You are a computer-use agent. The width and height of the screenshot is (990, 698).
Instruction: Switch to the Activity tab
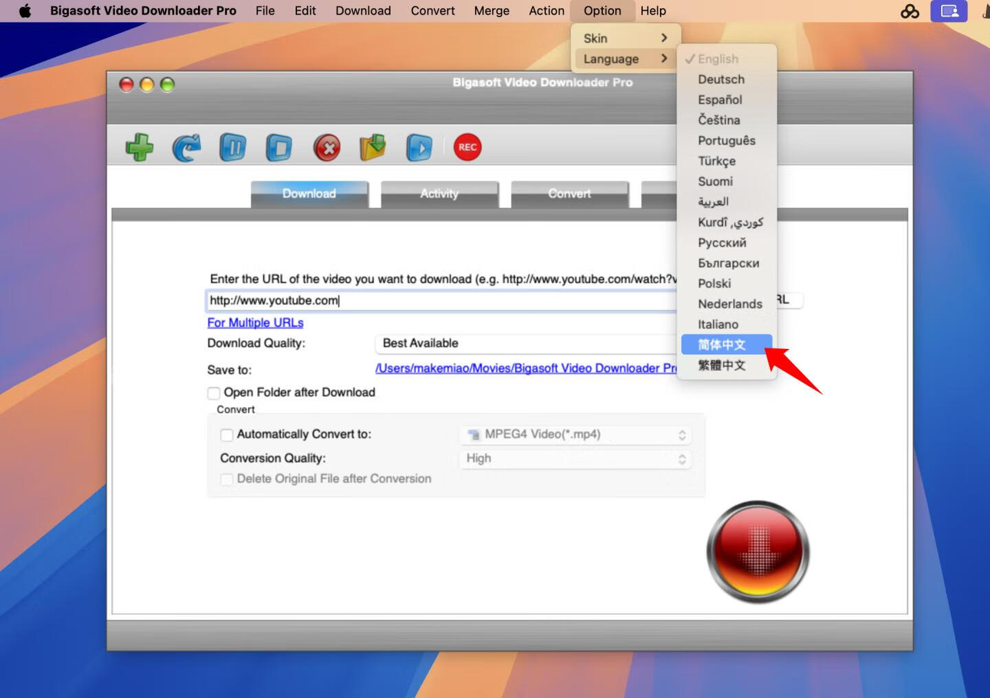pyautogui.click(x=439, y=194)
